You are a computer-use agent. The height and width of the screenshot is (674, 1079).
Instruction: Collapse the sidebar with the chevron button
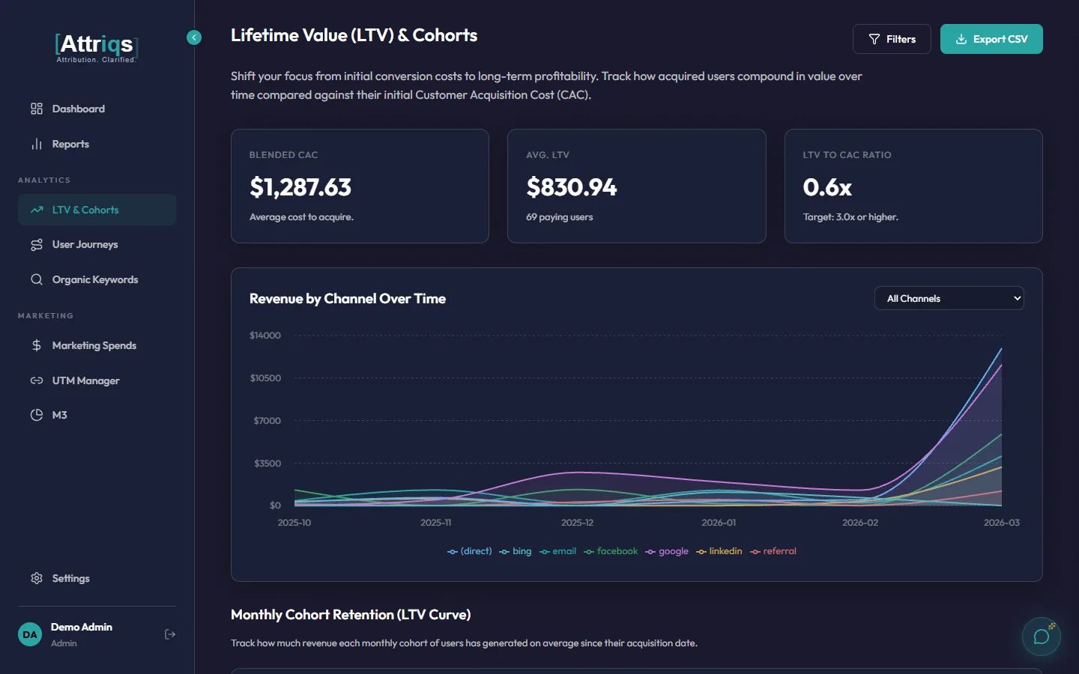click(194, 37)
